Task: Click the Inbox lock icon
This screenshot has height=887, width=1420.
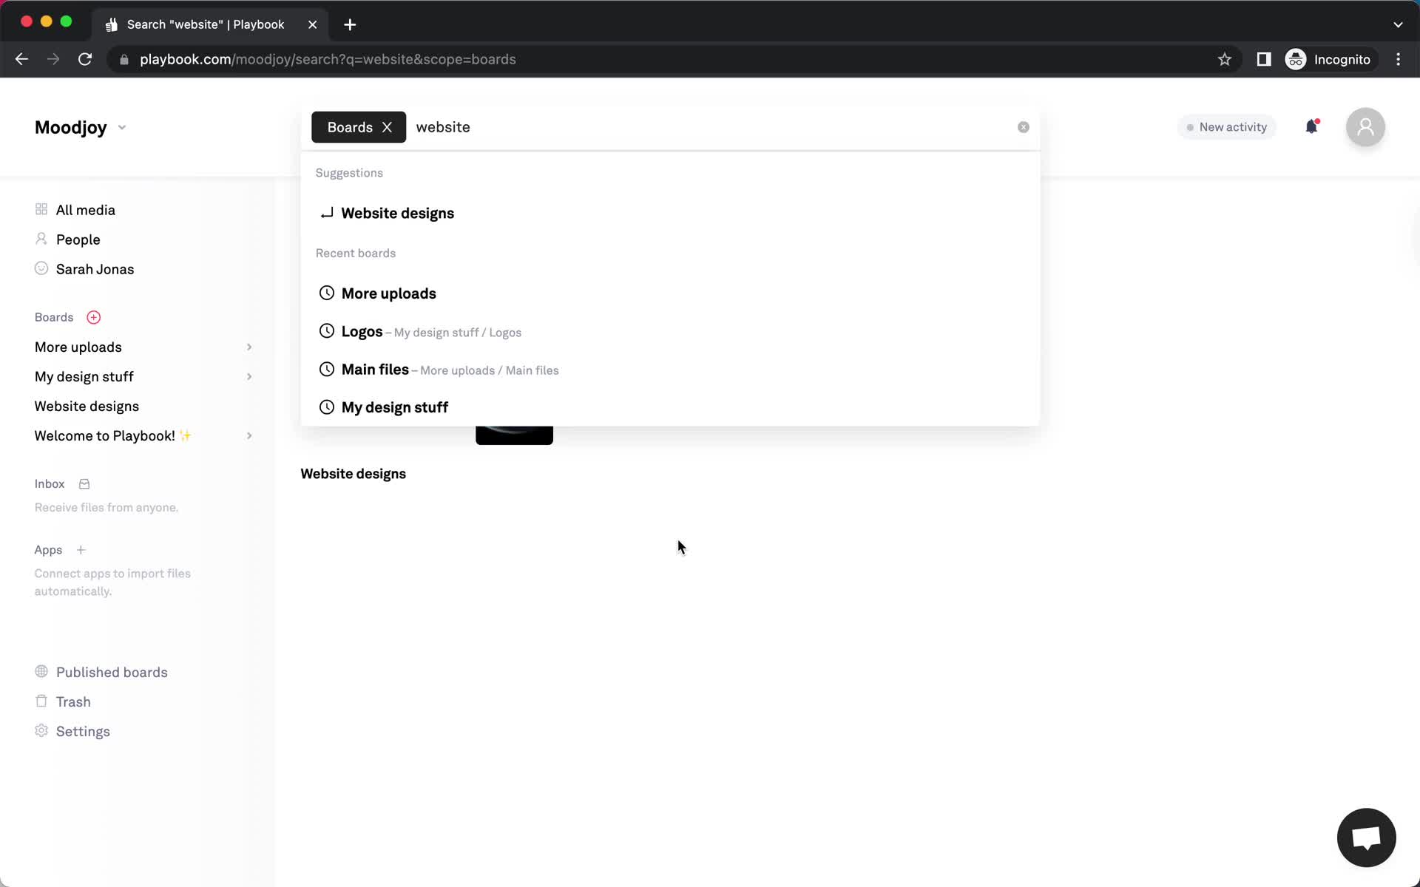Action: 84,483
